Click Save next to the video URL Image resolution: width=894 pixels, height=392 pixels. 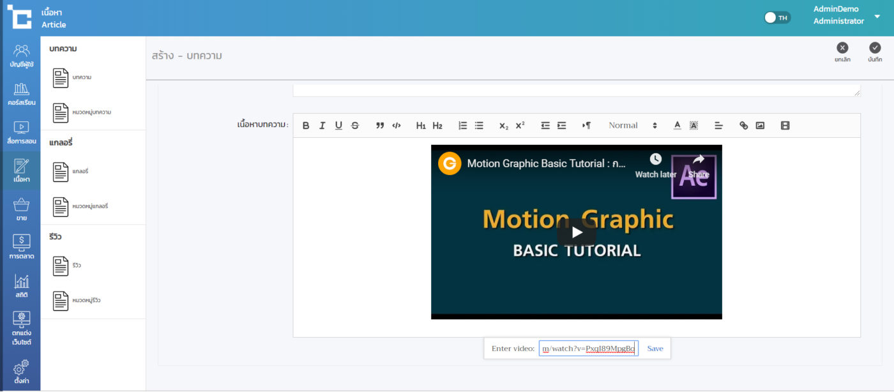tap(655, 349)
